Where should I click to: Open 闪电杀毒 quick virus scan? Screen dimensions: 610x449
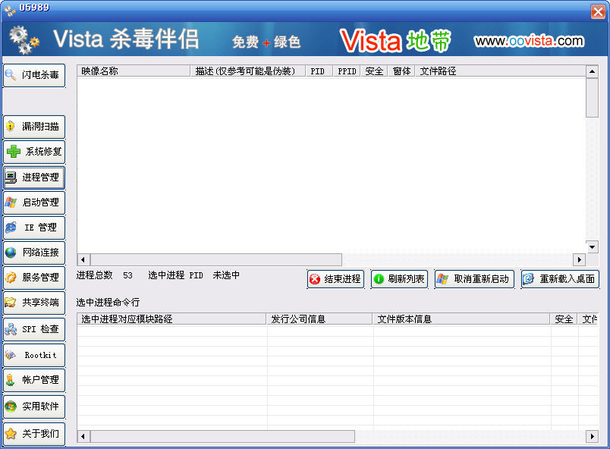(34, 75)
